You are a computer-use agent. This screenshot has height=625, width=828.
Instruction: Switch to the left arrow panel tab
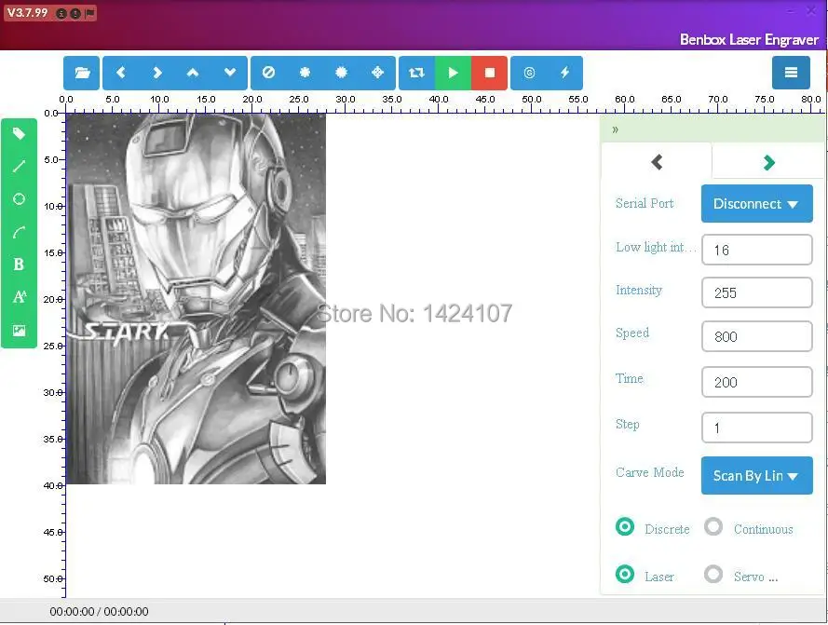tap(657, 162)
